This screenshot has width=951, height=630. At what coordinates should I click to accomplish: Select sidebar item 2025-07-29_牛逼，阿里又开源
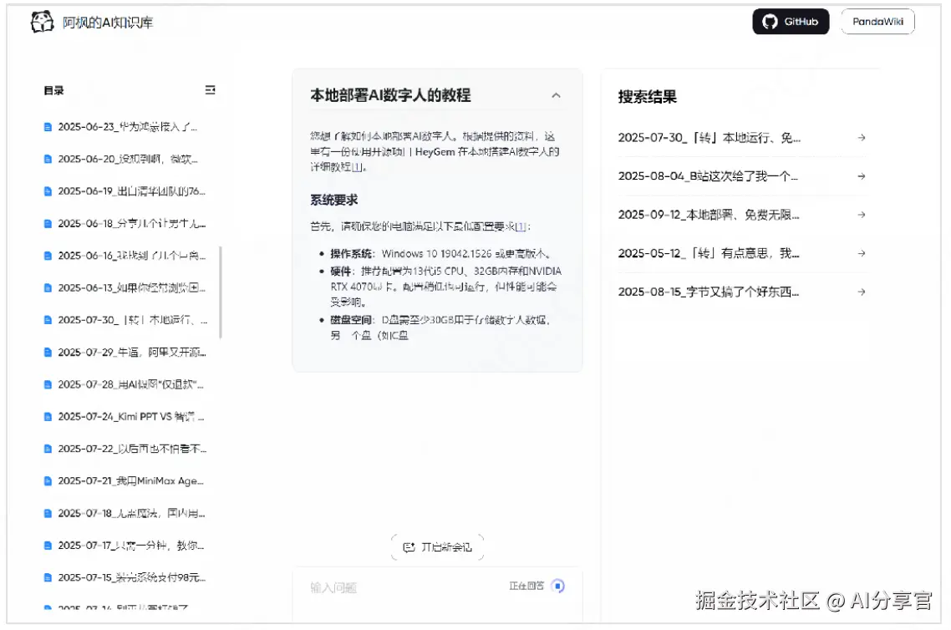pos(131,353)
